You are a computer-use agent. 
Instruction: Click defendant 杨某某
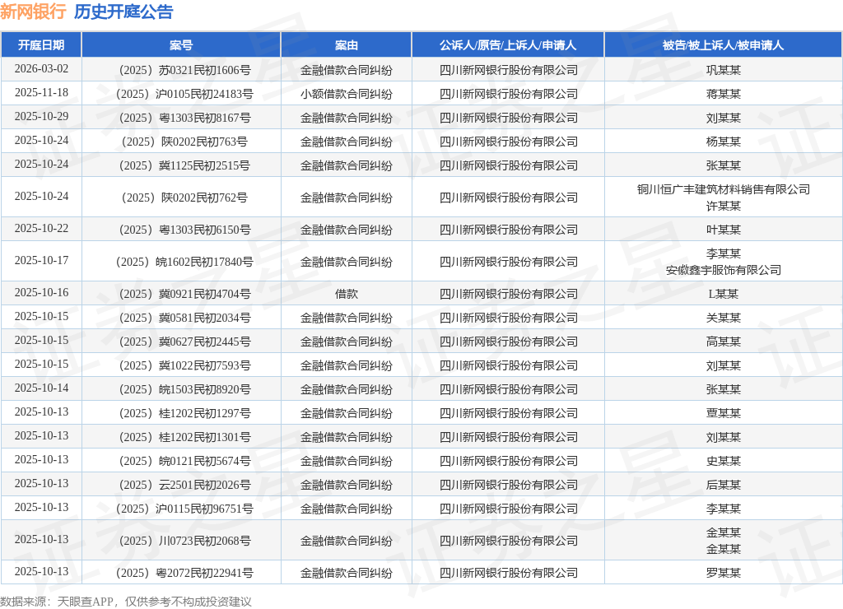coord(723,142)
